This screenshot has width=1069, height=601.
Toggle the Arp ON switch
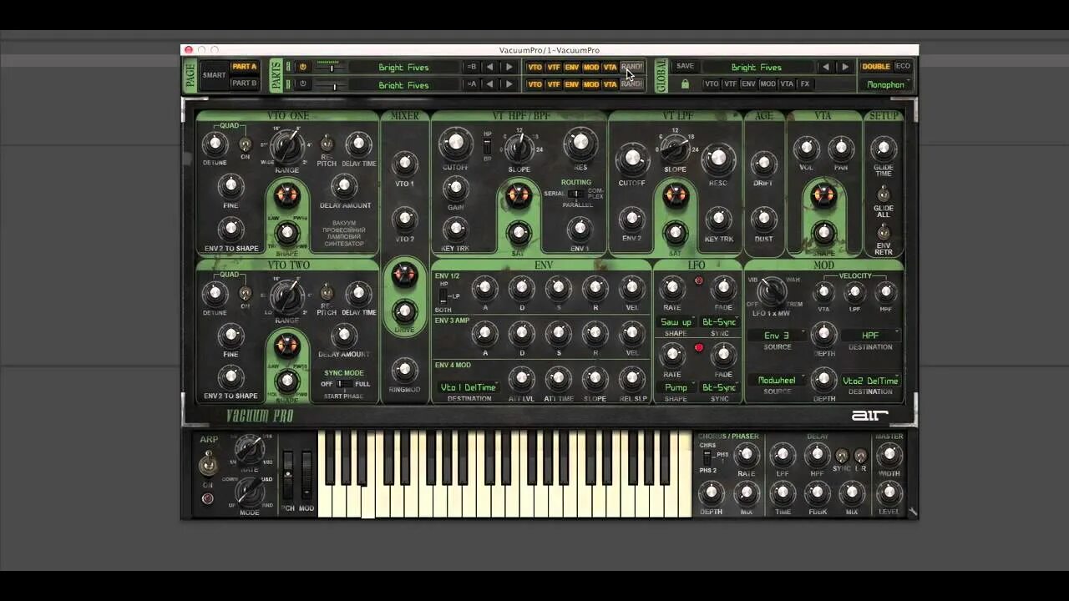click(x=208, y=463)
